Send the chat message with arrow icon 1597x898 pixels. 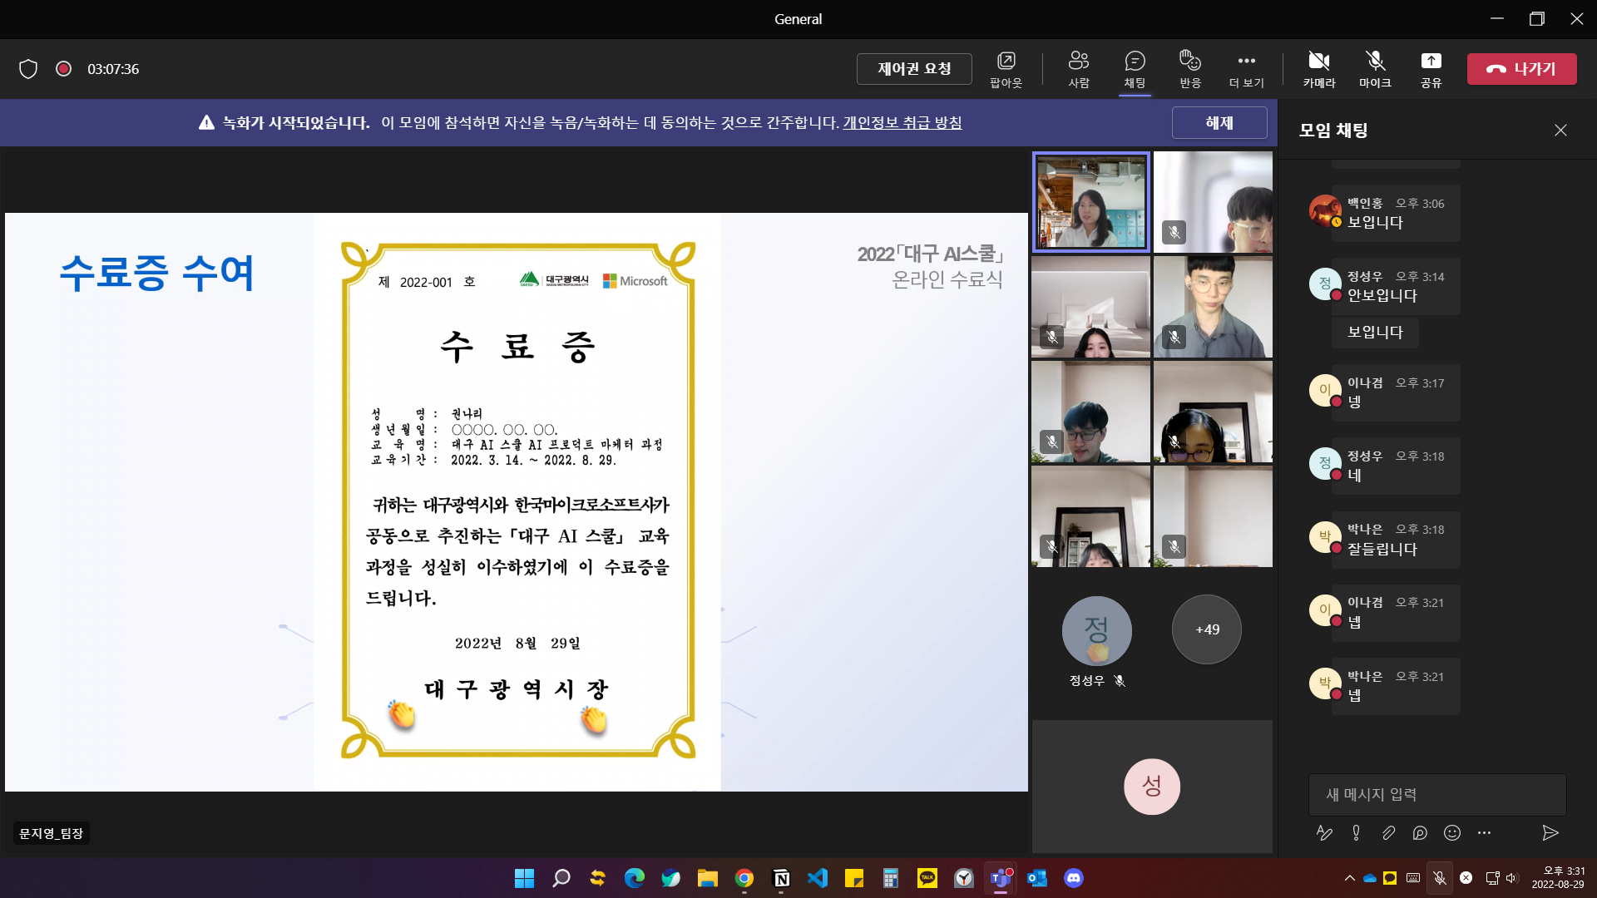point(1550,832)
